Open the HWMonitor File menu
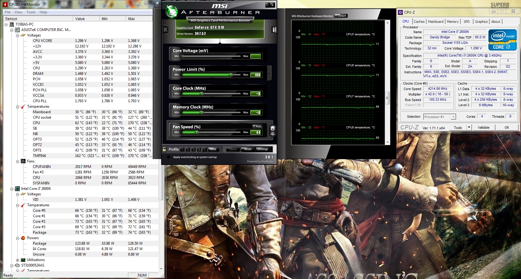The width and height of the screenshot is (521, 279). pos(8,12)
